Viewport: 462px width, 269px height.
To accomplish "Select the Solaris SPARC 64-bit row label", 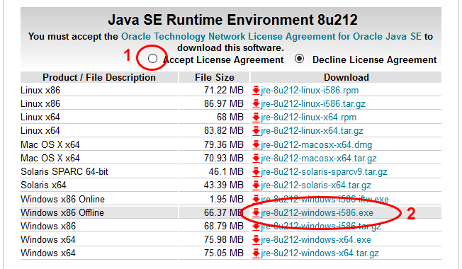I will 64,171.
